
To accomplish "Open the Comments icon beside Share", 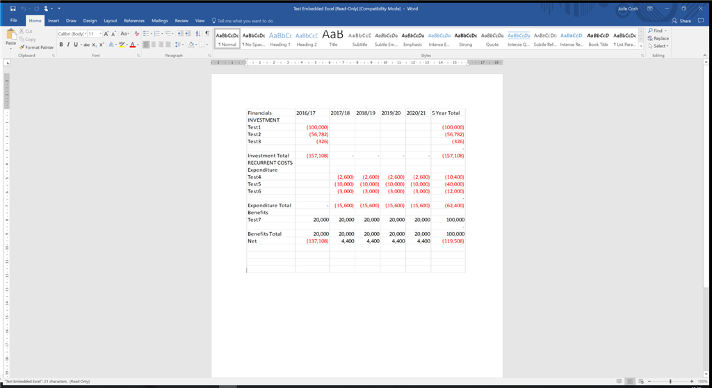I will (x=701, y=21).
